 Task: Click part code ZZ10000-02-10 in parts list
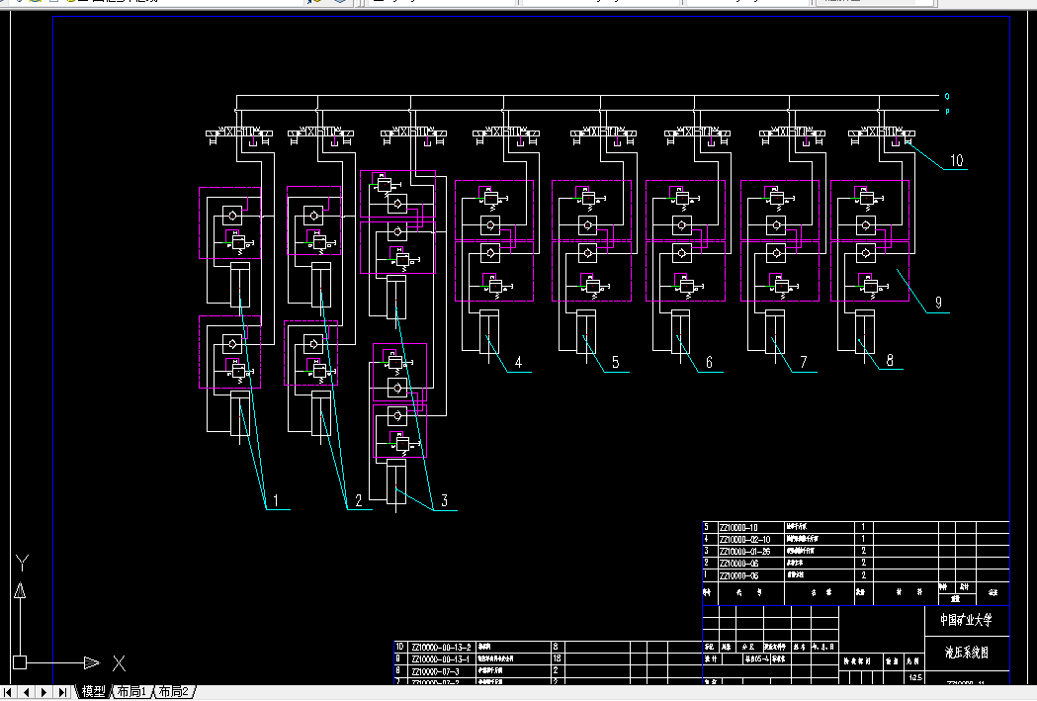[744, 540]
